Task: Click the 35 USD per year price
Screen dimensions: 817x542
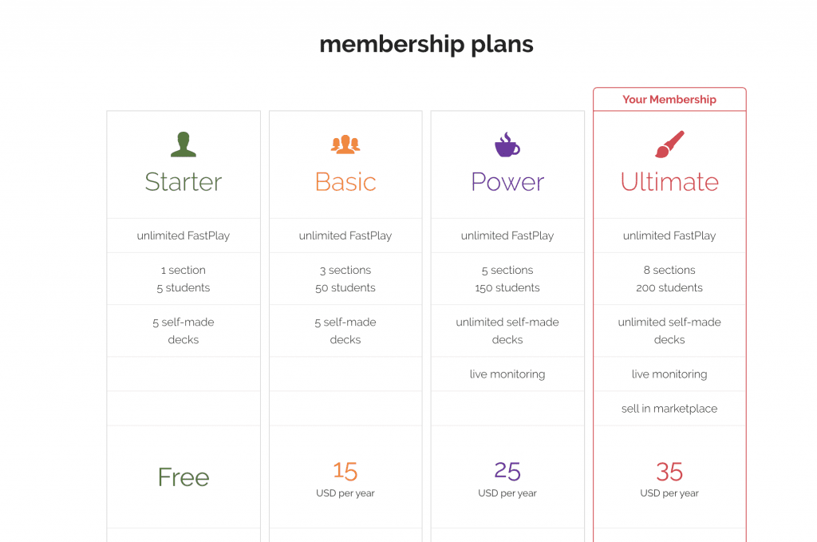Action: tap(669, 480)
